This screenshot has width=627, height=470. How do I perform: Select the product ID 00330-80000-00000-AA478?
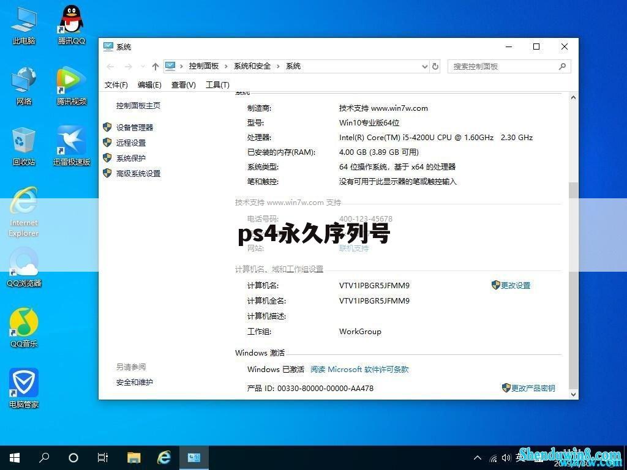coord(326,388)
